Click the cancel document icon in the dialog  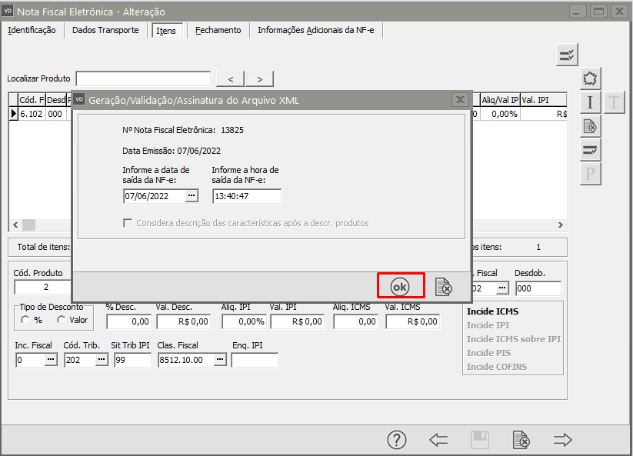(x=443, y=287)
